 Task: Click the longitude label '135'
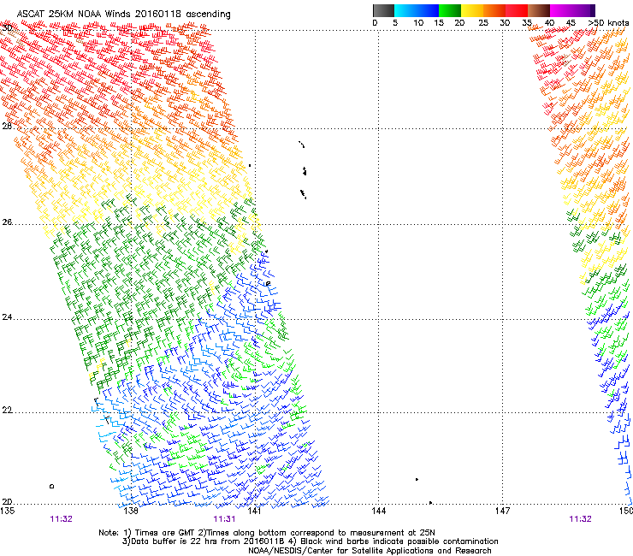(7, 511)
